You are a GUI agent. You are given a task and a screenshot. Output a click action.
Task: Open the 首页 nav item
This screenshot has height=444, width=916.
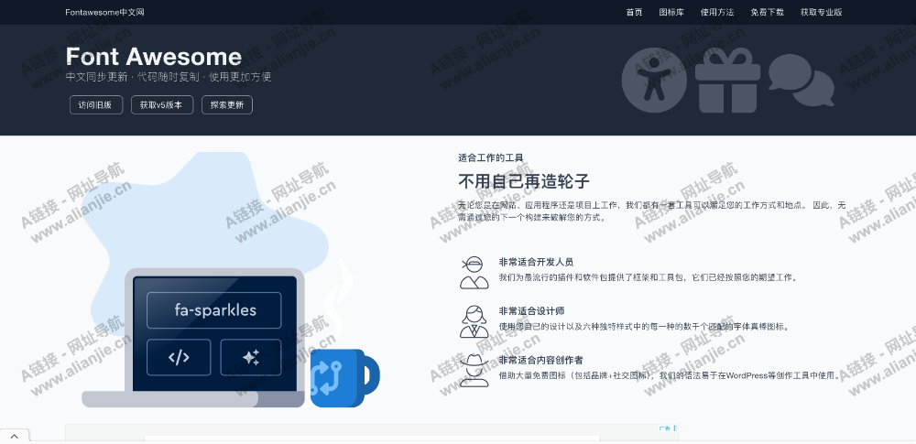[x=634, y=12]
